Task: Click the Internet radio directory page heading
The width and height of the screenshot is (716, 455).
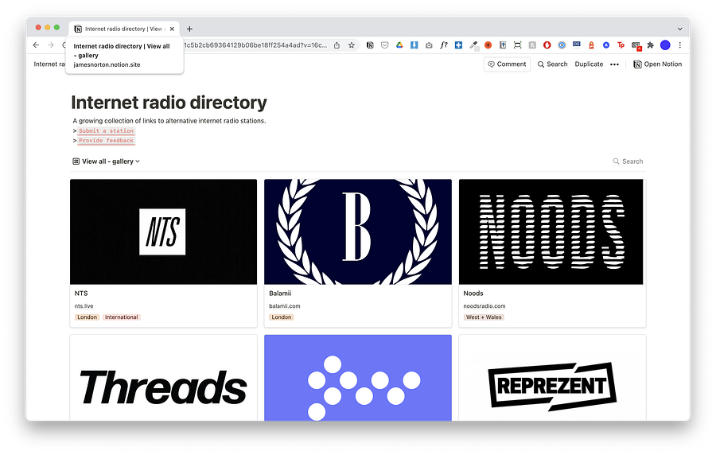Action: (x=169, y=103)
